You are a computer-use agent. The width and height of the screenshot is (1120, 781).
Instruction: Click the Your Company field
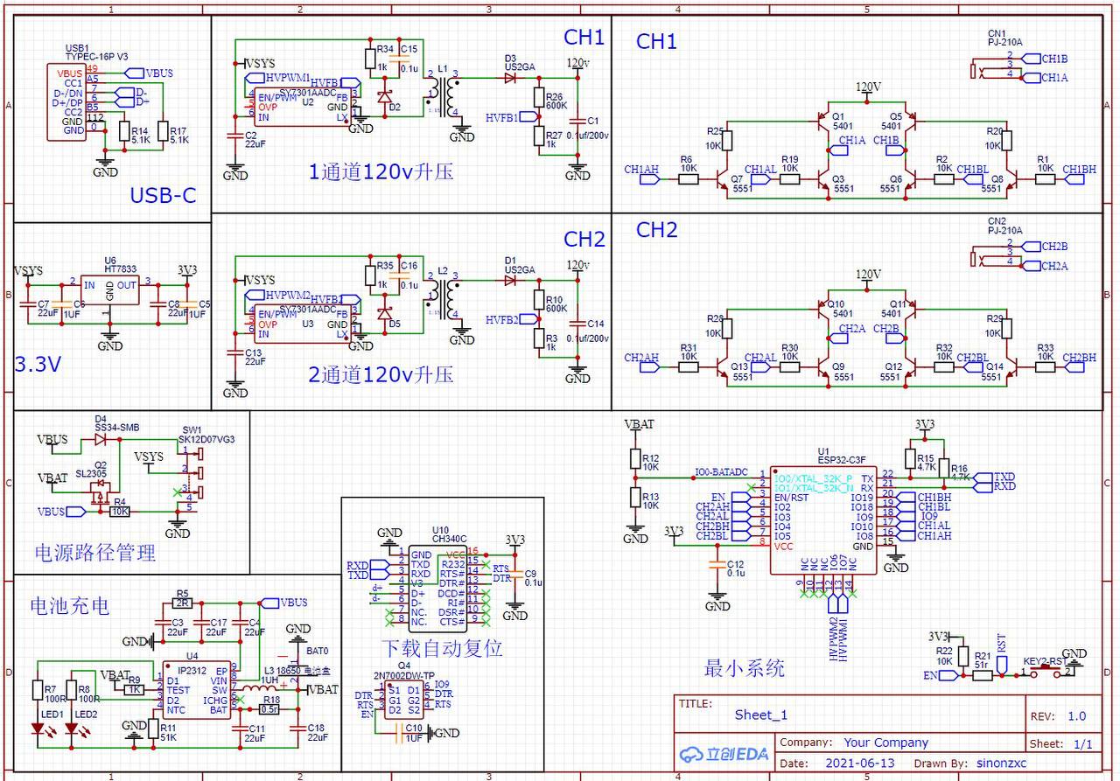[x=885, y=743]
